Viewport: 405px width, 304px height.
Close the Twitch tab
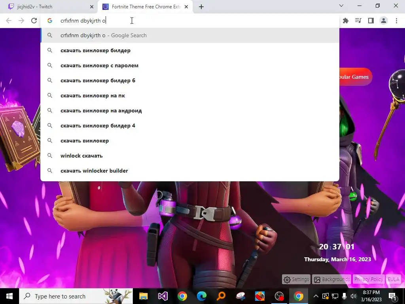point(92,7)
